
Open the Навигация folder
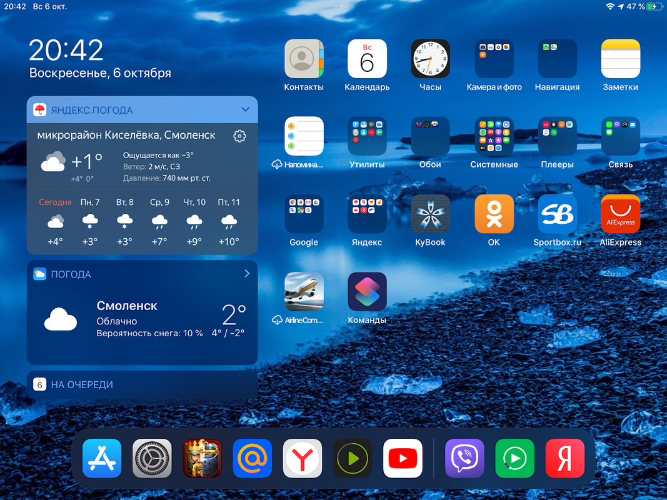click(x=557, y=59)
